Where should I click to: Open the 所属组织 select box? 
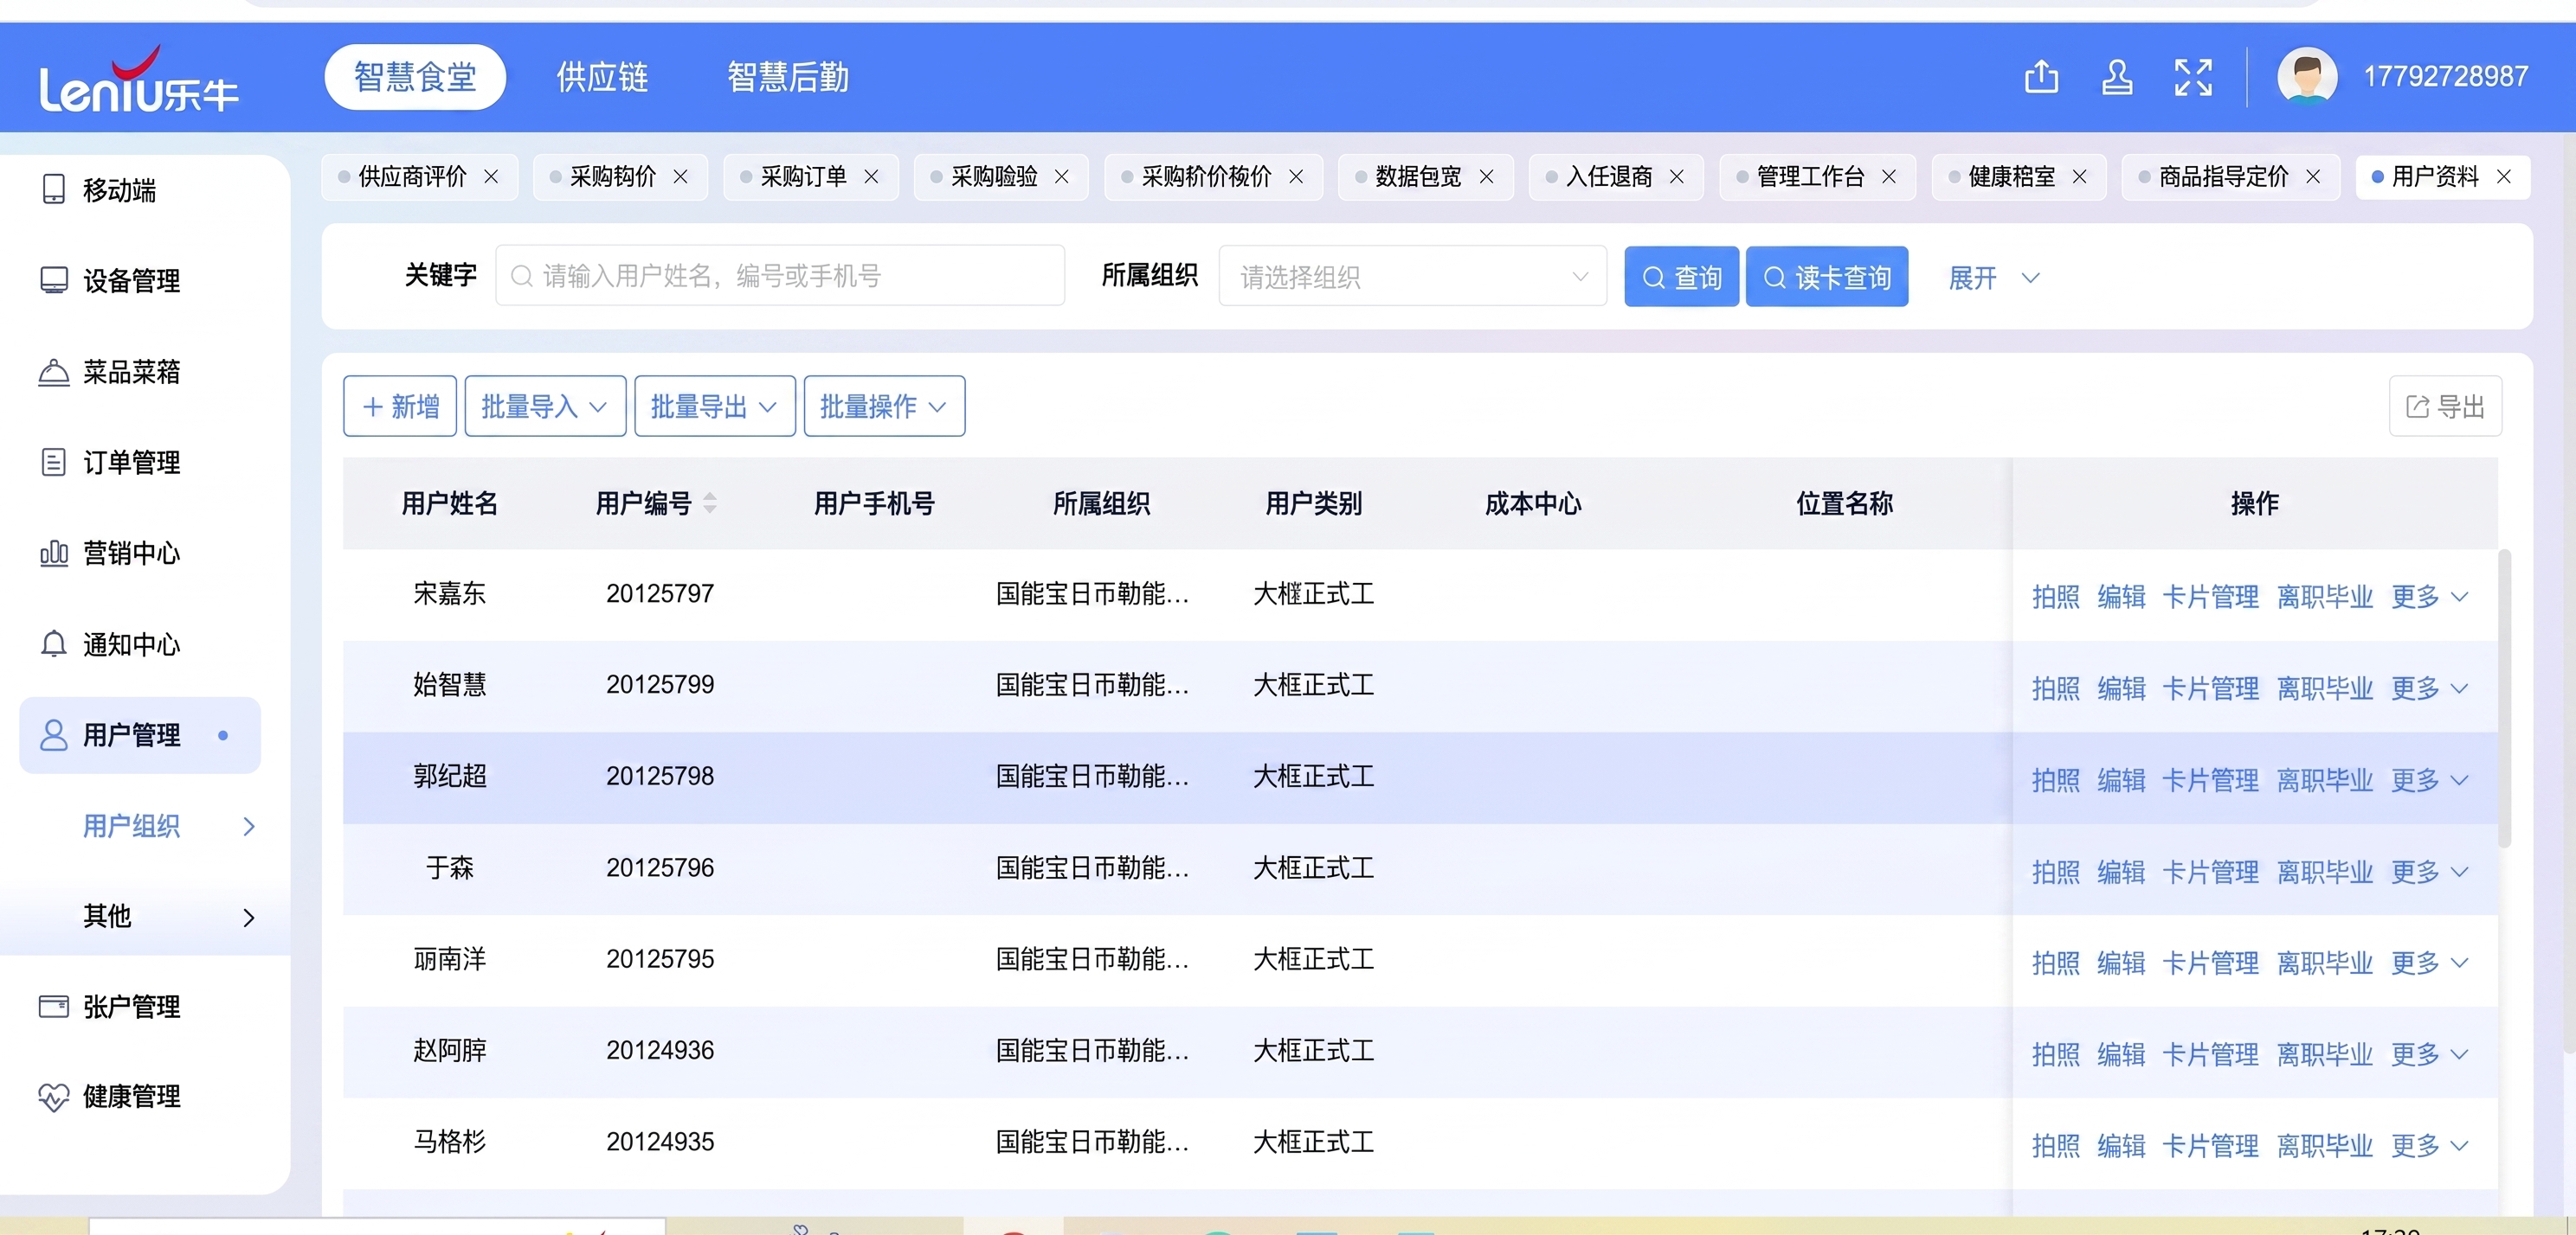pyautogui.click(x=1412, y=277)
